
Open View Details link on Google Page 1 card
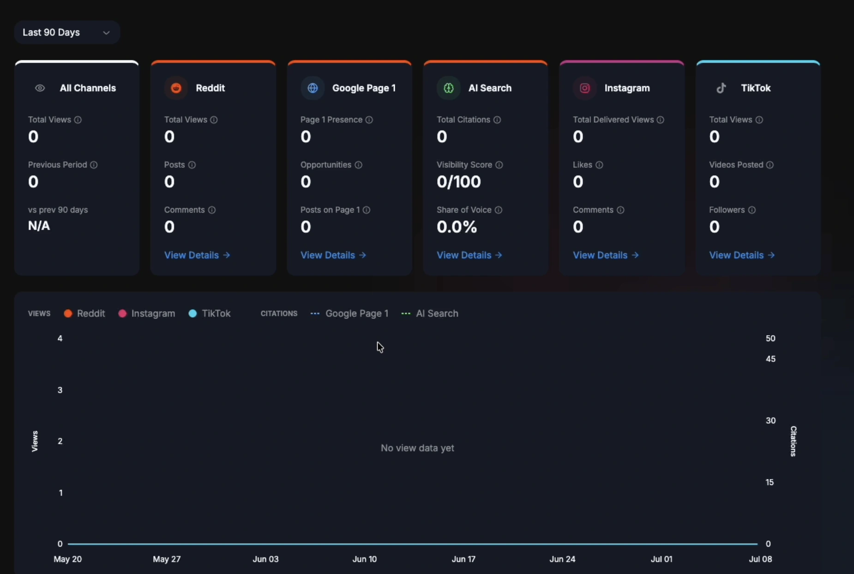click(333, 255)
